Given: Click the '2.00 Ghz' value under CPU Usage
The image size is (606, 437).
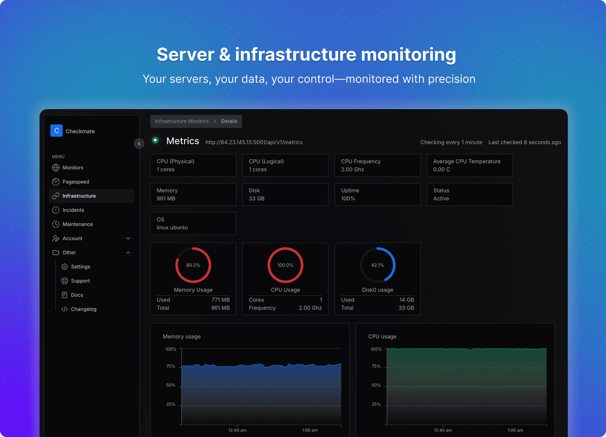Looking at the screenshot, I should point(310,308).
